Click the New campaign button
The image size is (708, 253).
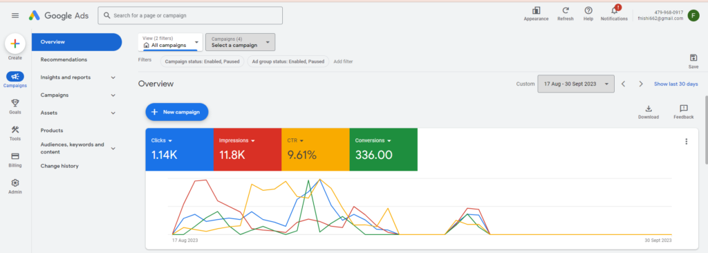pyautogui.click(x=176, y=112)
